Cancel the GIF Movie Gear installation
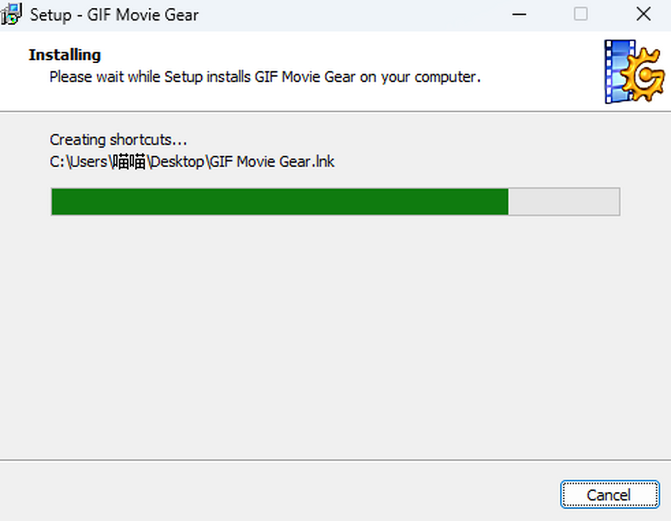 point(609,495)
